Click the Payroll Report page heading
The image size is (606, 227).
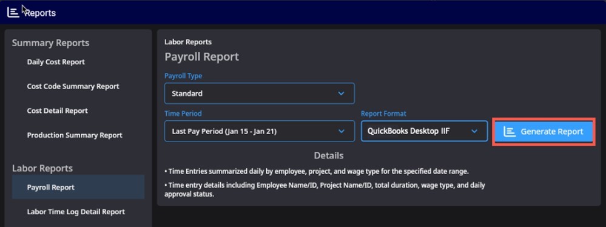[x=202, y=57]
